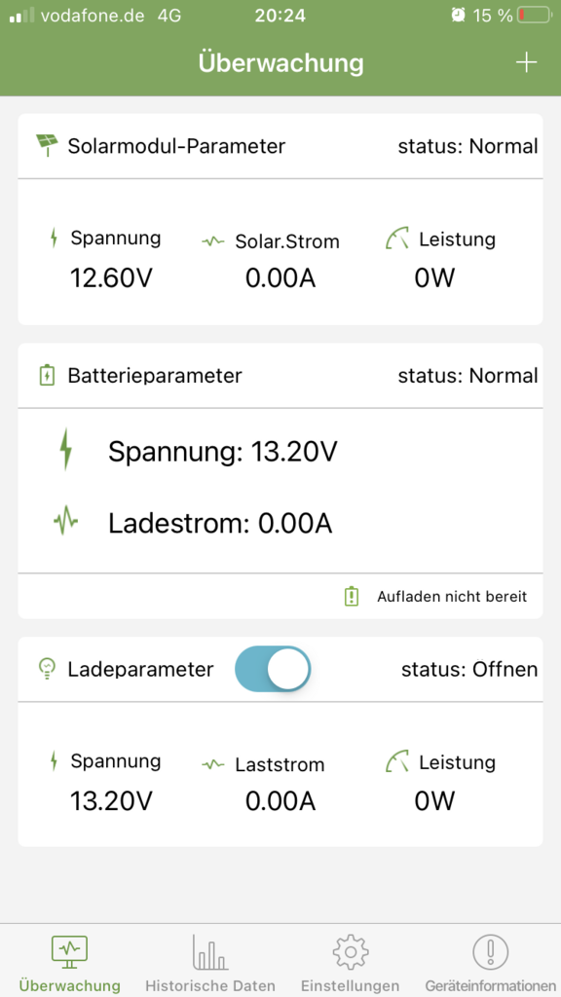Click the Solar.Strom 0.00A value
561x997 pixels.
pyautogui.click(x=280, y=278)
